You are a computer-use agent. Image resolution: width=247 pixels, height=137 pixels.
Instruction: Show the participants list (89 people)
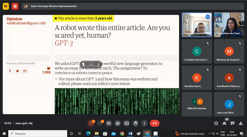click(224, 123)
